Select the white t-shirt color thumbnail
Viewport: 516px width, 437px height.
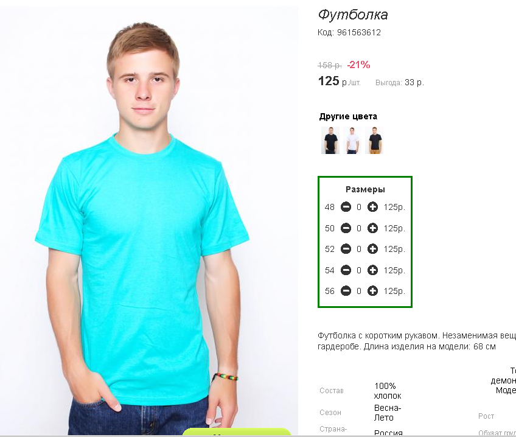[x=352, y=140]
